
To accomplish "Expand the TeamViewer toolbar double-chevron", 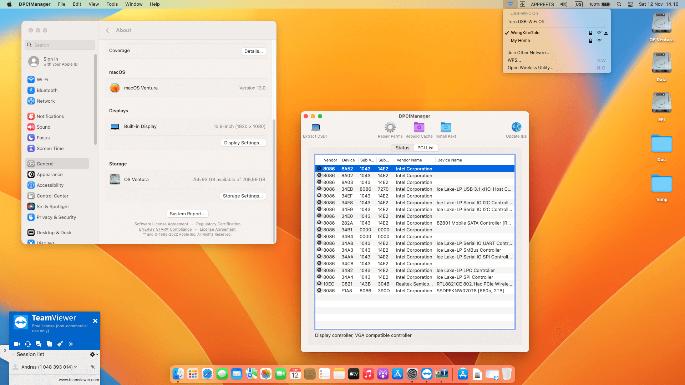I will (71, 344).
